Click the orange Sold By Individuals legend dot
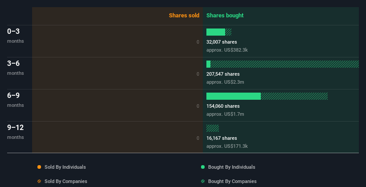 tap(39, 167)
